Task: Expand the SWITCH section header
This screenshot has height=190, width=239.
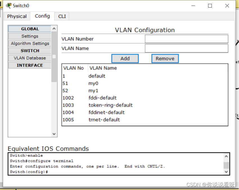Action: [30, 51]
